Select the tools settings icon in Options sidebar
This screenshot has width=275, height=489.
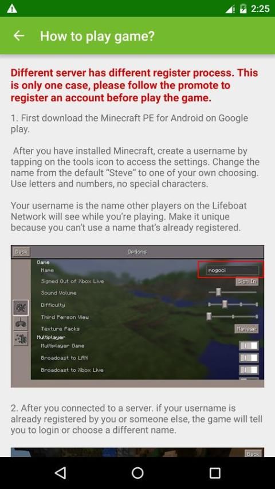point(21,308)
